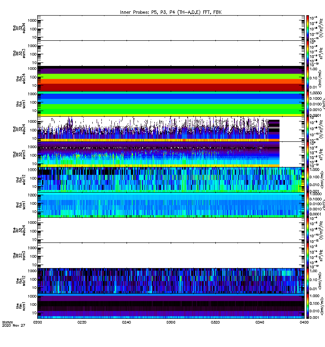Click the 0300 time axis label
Viewport: 325px width, 347px height.
(171, 322)
